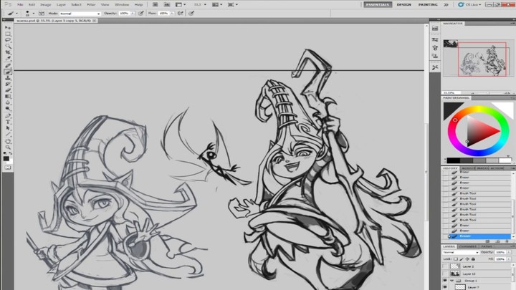Image resolution: width=516 pixels, height=290 pixels.
Task: Launch Bridge from the application bar
Action: 155,4
